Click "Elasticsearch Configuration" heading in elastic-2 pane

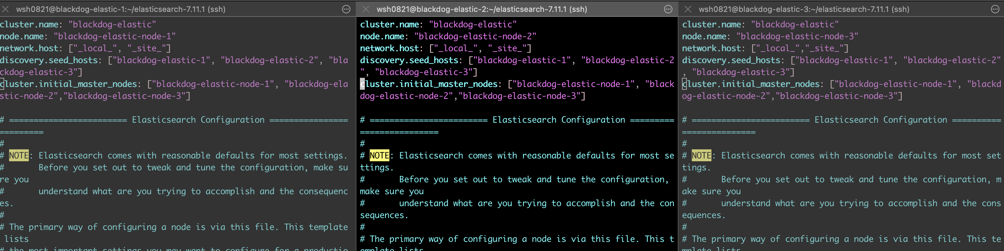click(x=558, y=120)
